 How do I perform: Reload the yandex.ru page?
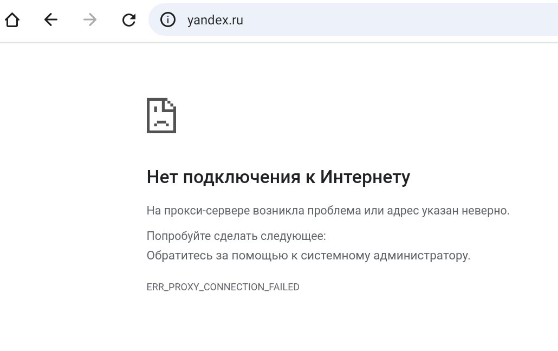(129, 20)
